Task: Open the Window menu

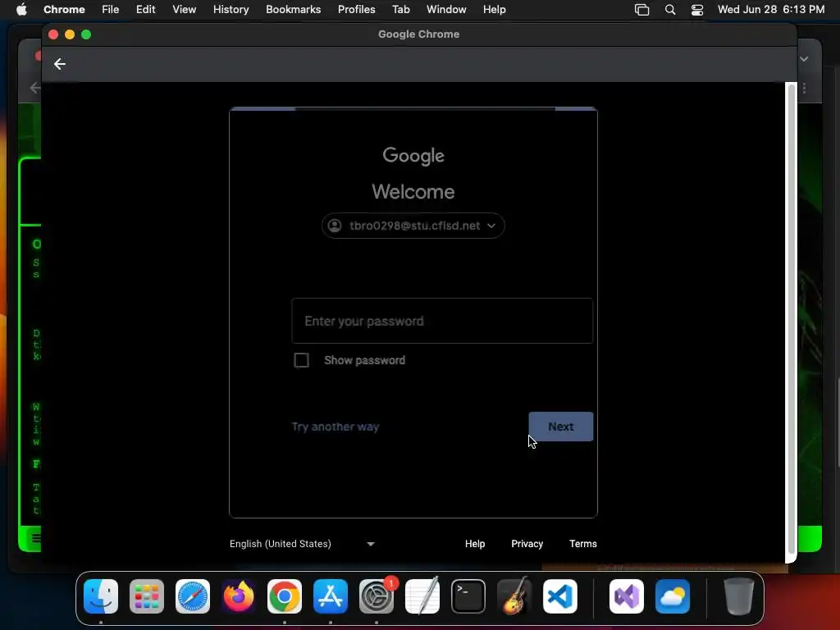Action: click(x=446, y=10)
